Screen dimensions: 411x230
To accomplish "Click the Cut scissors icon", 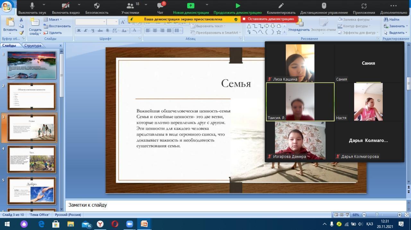I will tap(22, 20).
